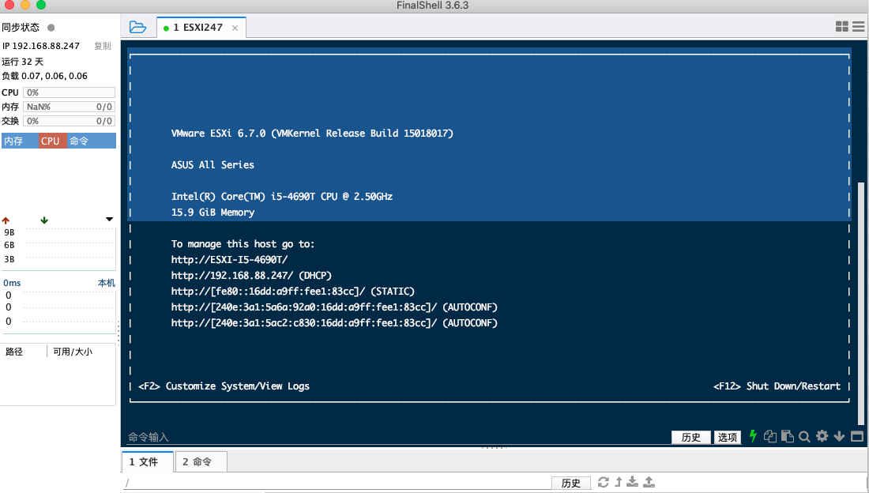Click the http://192.168.88.247/ (DHCP) line

tap(251, 276)
